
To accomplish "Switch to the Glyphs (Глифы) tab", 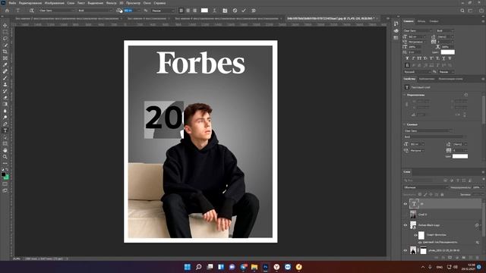I will pos(434,21).
